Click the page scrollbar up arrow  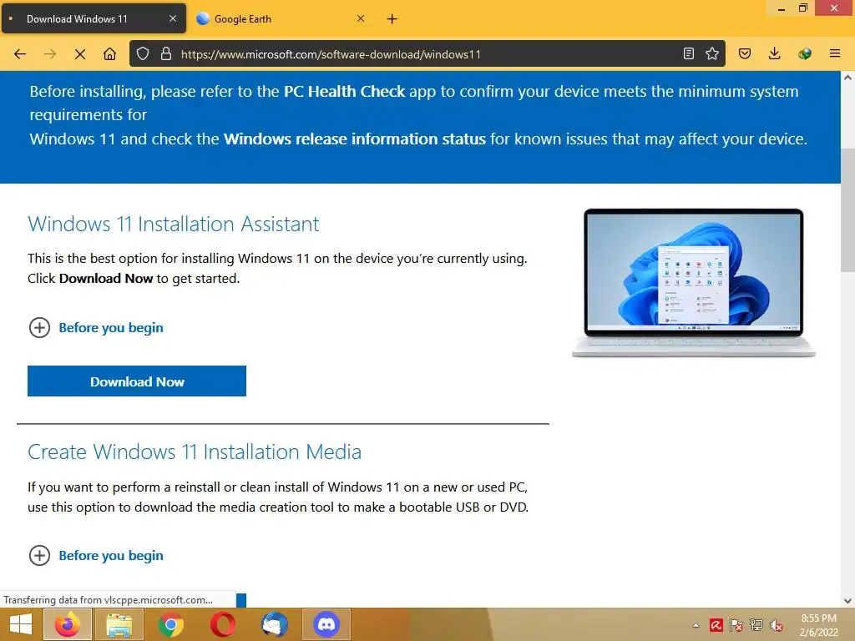click(848, 78)
